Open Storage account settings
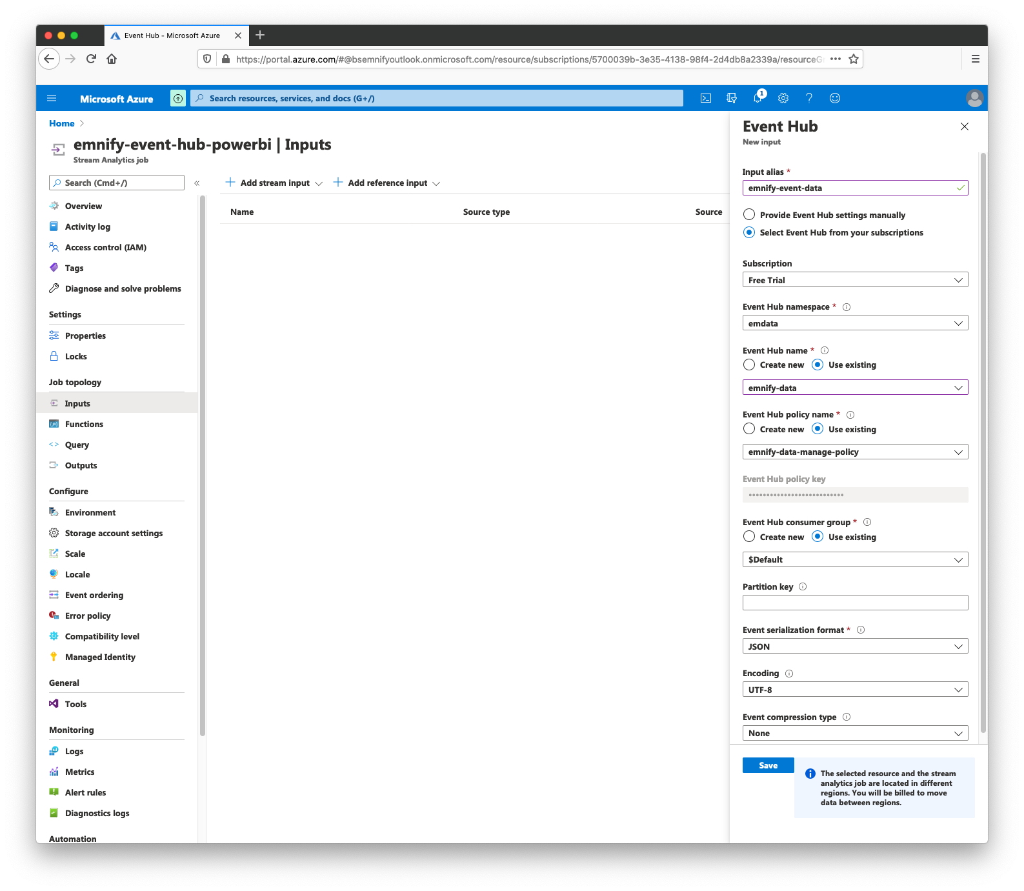 coord(114,534)
